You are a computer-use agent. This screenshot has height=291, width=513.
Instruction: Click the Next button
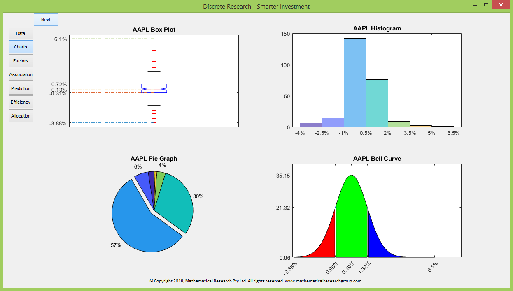46,20
